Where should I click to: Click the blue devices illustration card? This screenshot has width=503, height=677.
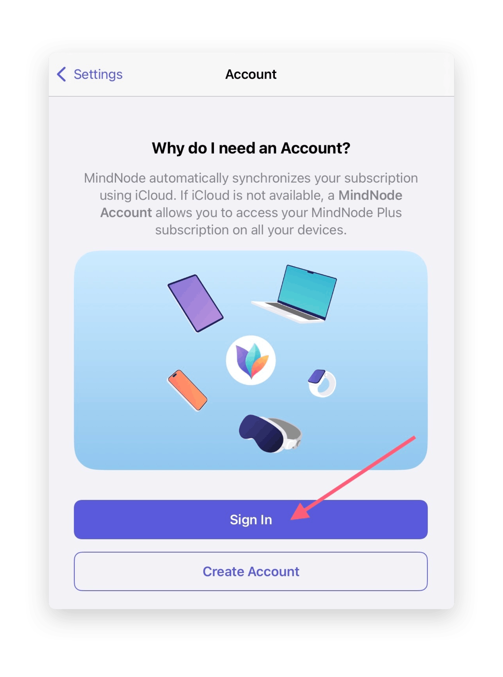tap(250, 360)
